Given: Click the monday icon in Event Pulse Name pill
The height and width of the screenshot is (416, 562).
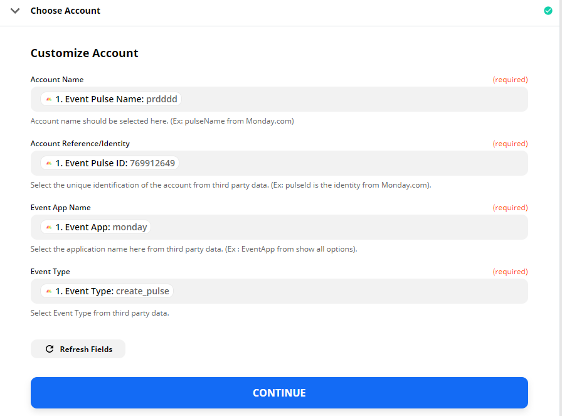Looking at the screenshot, I should pyautogui.click(x=49, y=99).
